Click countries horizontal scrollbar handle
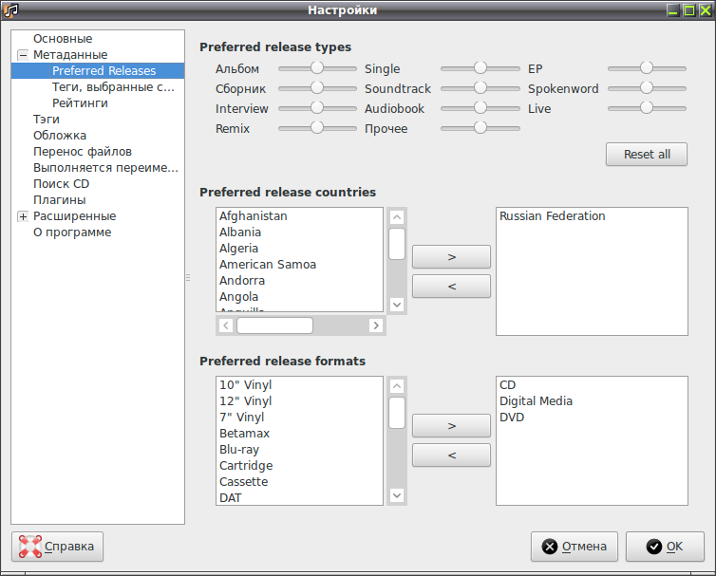 coord(274,325)
